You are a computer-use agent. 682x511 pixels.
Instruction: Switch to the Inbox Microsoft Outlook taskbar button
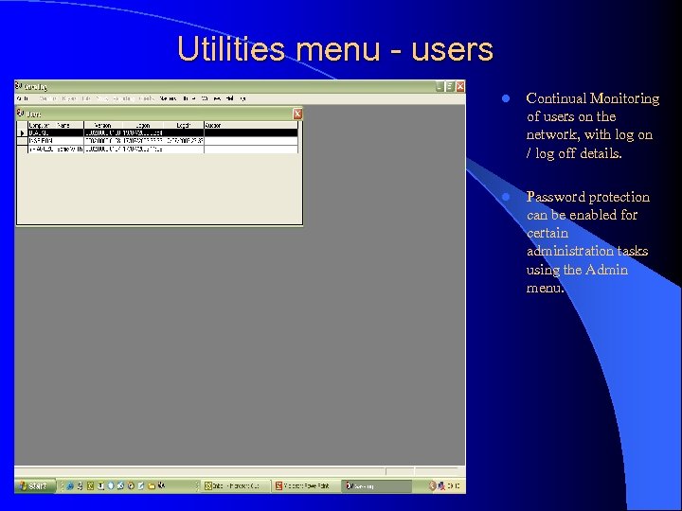coord(235,486)
